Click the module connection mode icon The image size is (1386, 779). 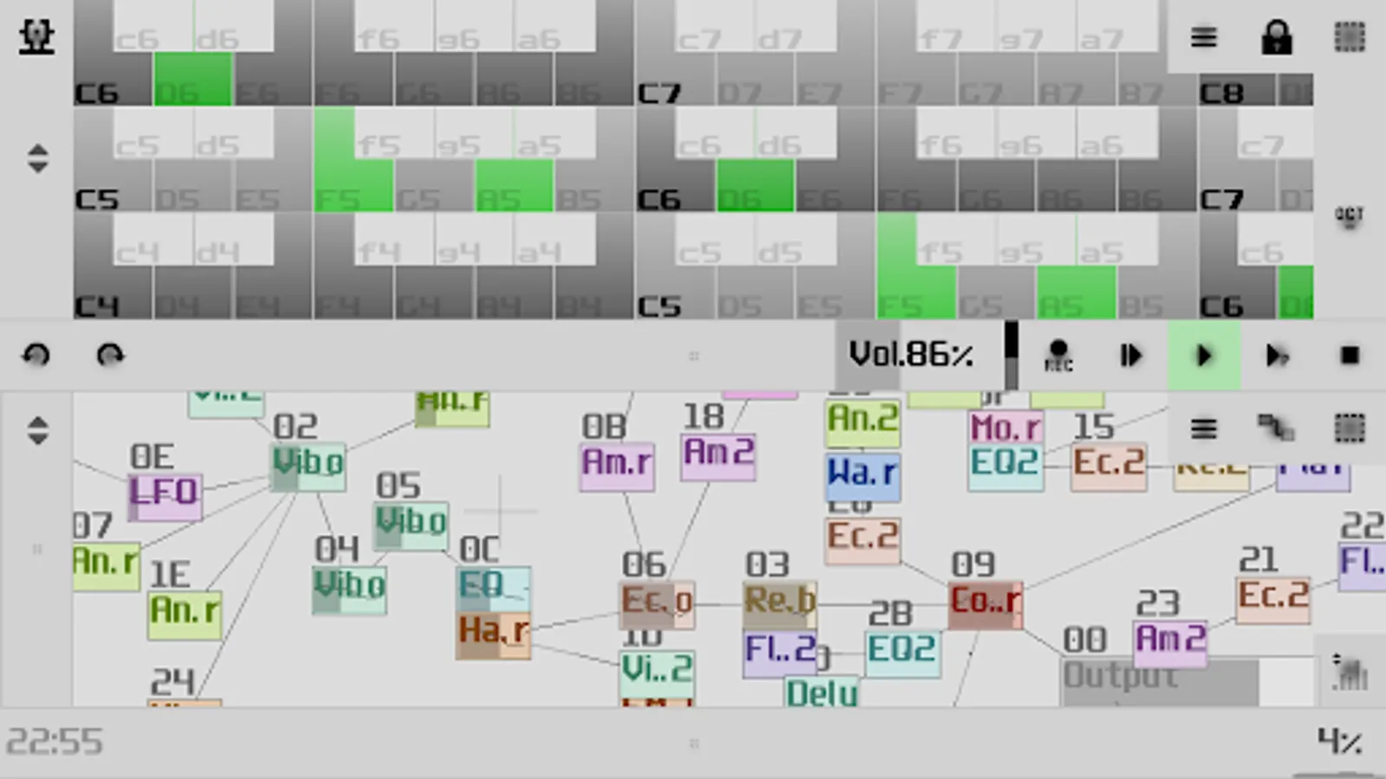pos(1276,428)
